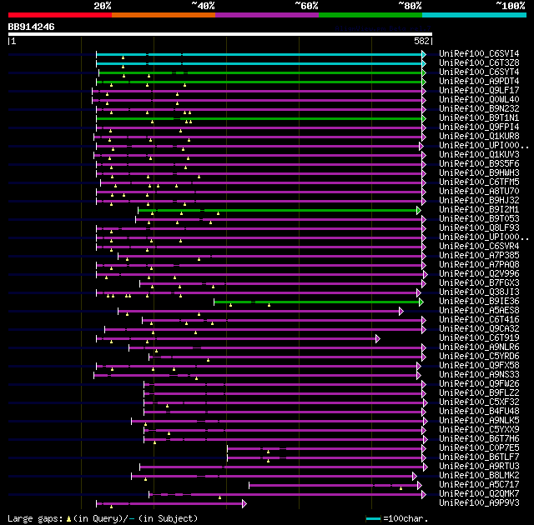Click the short purple alignment bar of UniRef100_A9P9V3
Screen dimensions: 534x525
(171, 503)
